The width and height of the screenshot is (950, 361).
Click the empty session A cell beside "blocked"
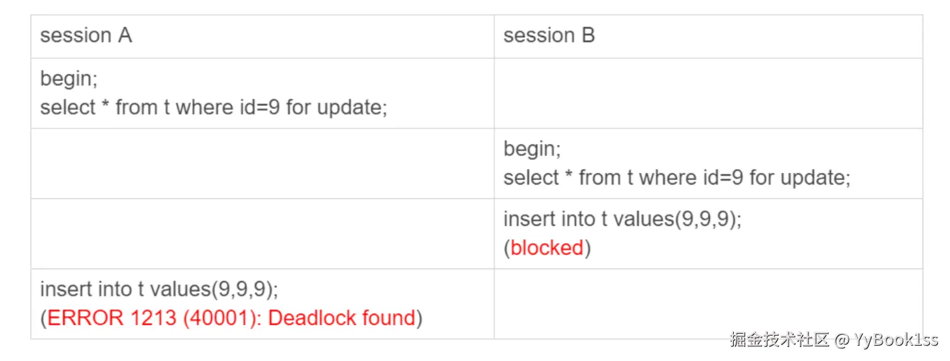[262, 234]
